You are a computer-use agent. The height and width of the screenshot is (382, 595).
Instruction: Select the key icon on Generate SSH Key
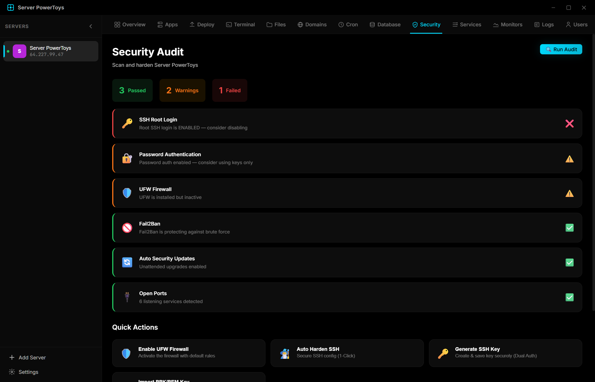pos(443,353)
